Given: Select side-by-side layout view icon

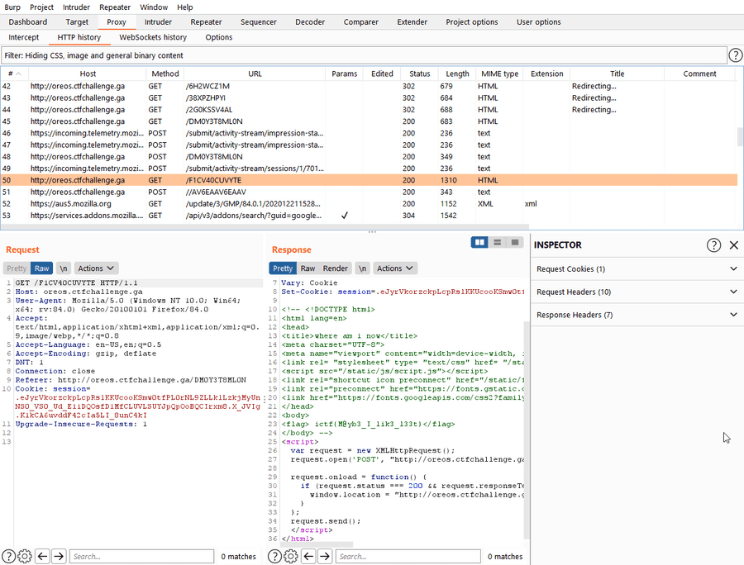Looking at the screenshot, I should click(x=479, y=242).
